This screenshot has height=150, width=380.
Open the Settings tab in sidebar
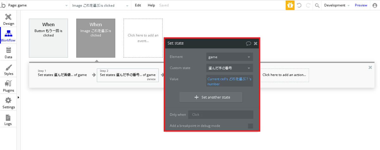9,103
